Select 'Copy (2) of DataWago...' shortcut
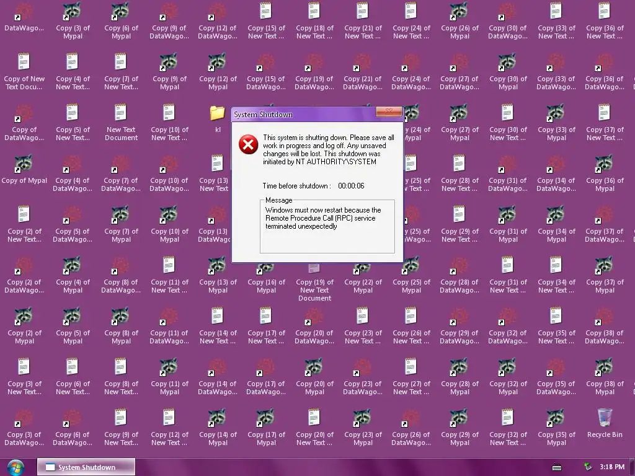The image size is (635, 476). click(x=24, y=275)
